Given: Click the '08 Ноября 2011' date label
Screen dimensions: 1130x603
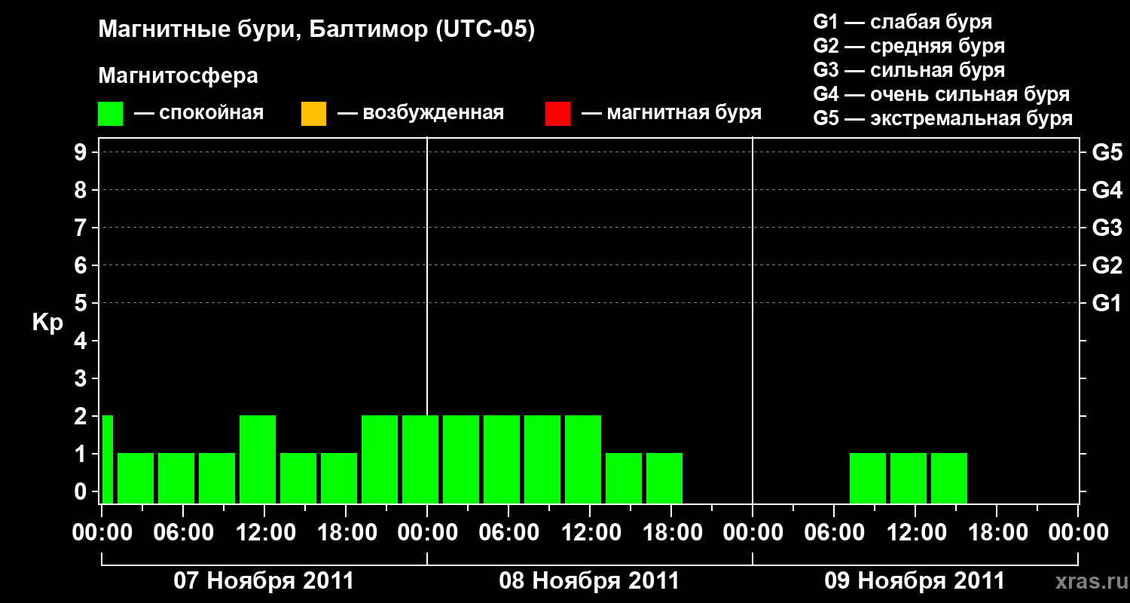Looking at the screenshot, I should click(x=589, y=581).
